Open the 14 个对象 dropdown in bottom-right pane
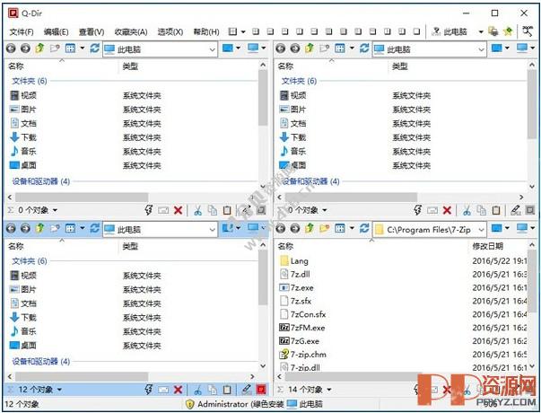The width and height of the screenshot is (541, 413). pos(328,390)
